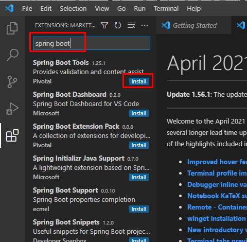This screenshot has height=242, width=247.
Task: Select Spring Boot Extension Pack title
Action: pyautogui.click(x=76, y=127)
